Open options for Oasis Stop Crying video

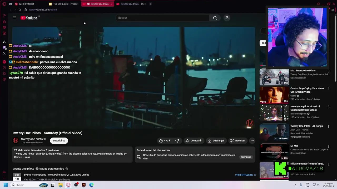click(329, 89)
